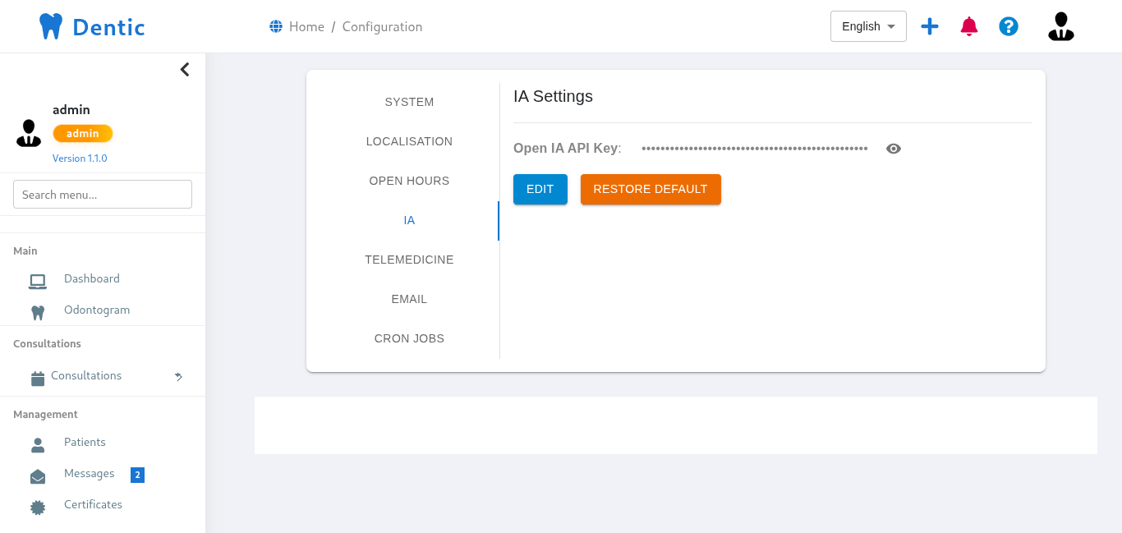Open the Open Hours tab
This screenshot has height=533, width=1122.
(x=409, y=181)
